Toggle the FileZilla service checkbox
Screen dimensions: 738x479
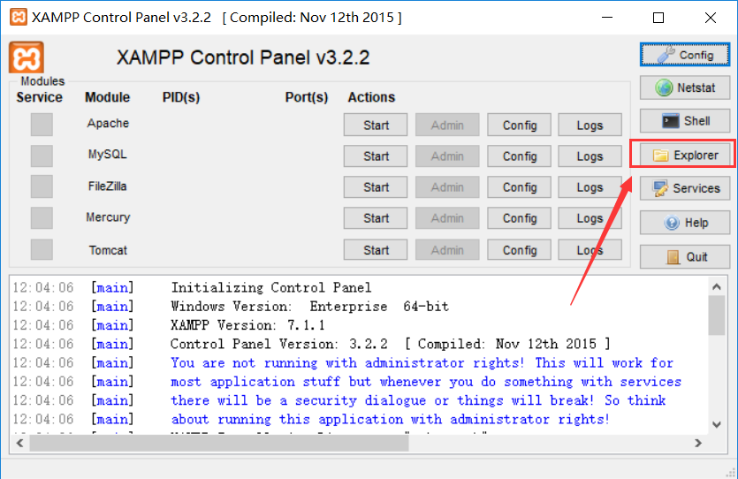tap(42, 186)
